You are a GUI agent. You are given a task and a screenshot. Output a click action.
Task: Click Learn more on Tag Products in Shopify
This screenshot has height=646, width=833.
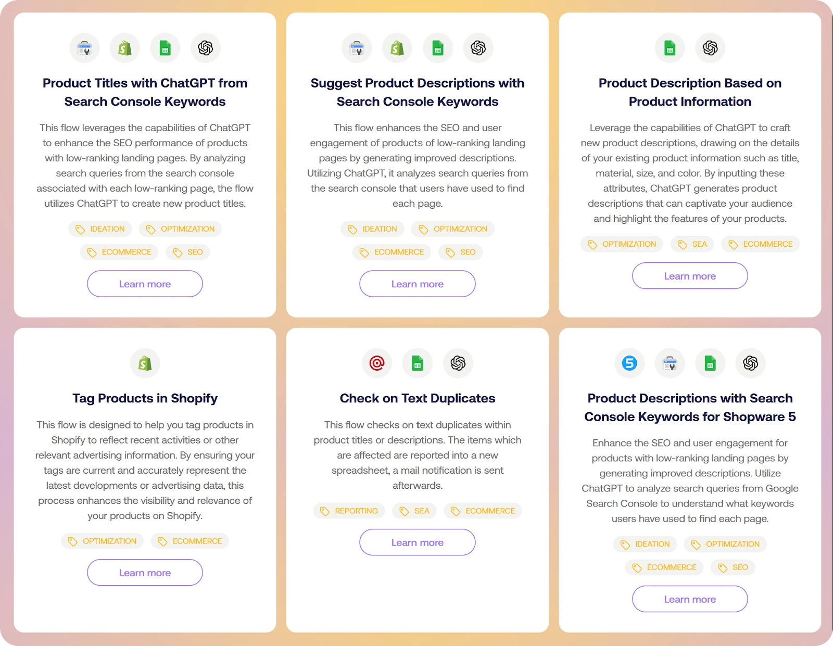[144, 572]
